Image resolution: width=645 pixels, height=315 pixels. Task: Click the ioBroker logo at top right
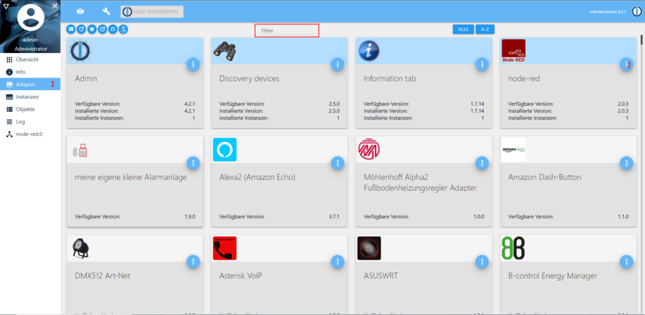(x=636, y=11)
